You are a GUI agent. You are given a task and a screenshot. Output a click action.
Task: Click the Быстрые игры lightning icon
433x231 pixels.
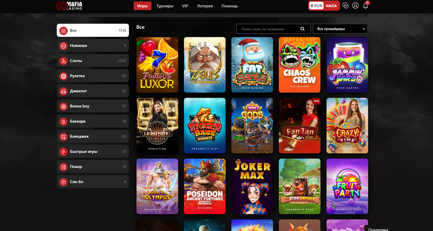63,152
